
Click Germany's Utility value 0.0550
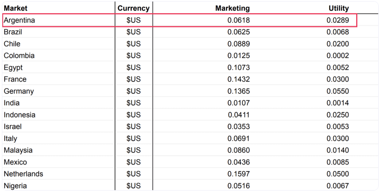point(338,91)
